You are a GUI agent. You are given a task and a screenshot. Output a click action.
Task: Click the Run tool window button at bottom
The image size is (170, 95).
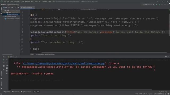click(37, 92)
